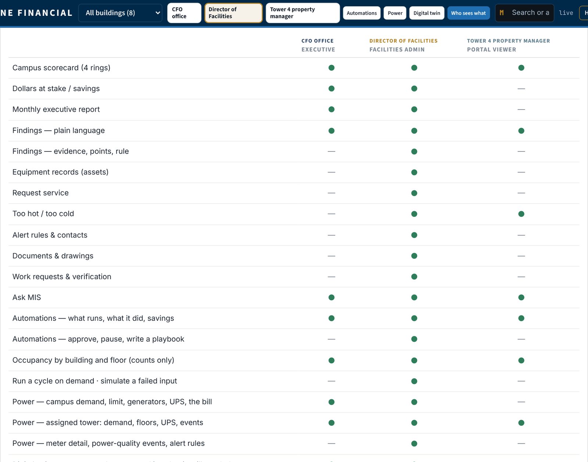Focus the Search input field
Image resolution: width=588 pixels, height=462 pixels.
524,13
